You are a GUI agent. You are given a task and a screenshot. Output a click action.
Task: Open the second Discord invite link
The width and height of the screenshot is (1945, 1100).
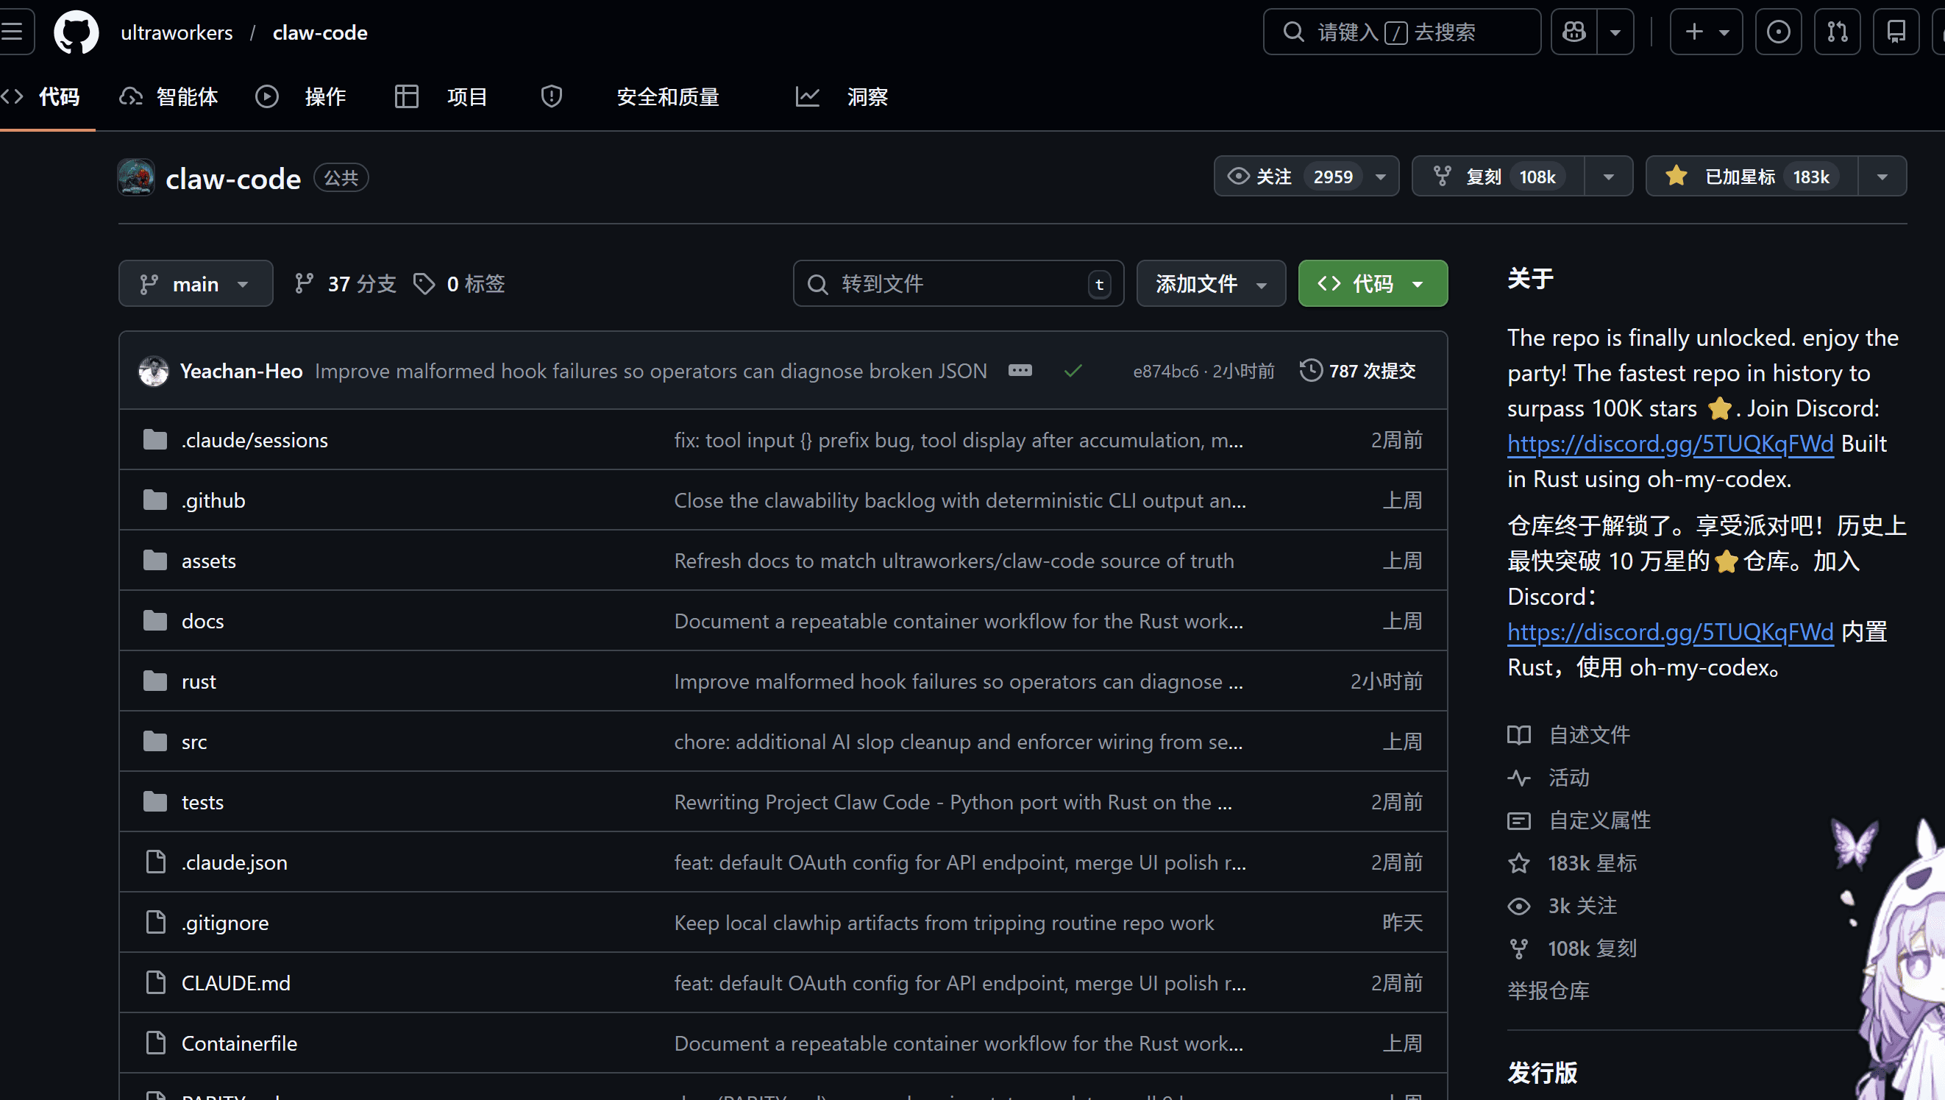click(x=1670, y=631)
